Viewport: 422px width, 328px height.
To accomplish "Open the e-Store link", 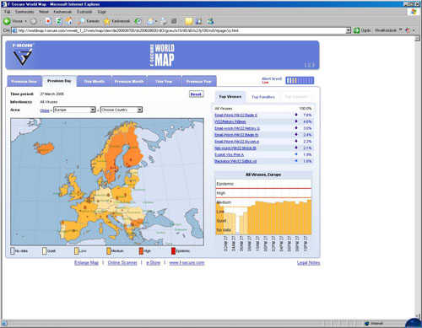I will coord(153,263).
